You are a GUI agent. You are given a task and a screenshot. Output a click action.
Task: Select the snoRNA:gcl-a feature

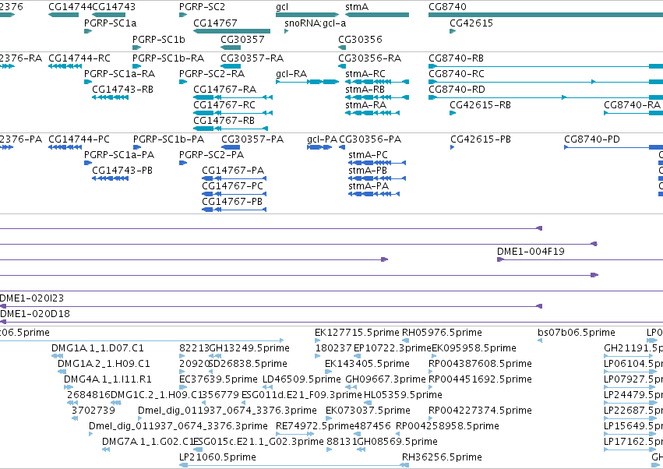point(286,31)
